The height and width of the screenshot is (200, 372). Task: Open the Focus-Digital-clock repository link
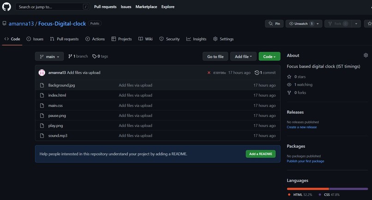[62, 23]
